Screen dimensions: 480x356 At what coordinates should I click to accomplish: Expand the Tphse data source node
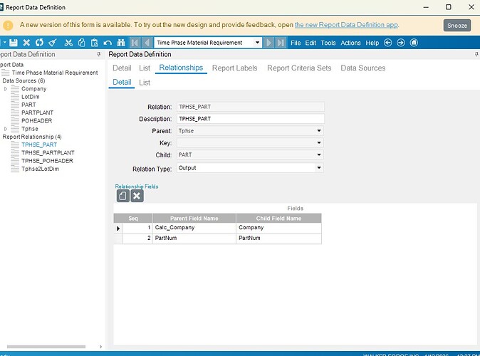[x=6, y=129]
